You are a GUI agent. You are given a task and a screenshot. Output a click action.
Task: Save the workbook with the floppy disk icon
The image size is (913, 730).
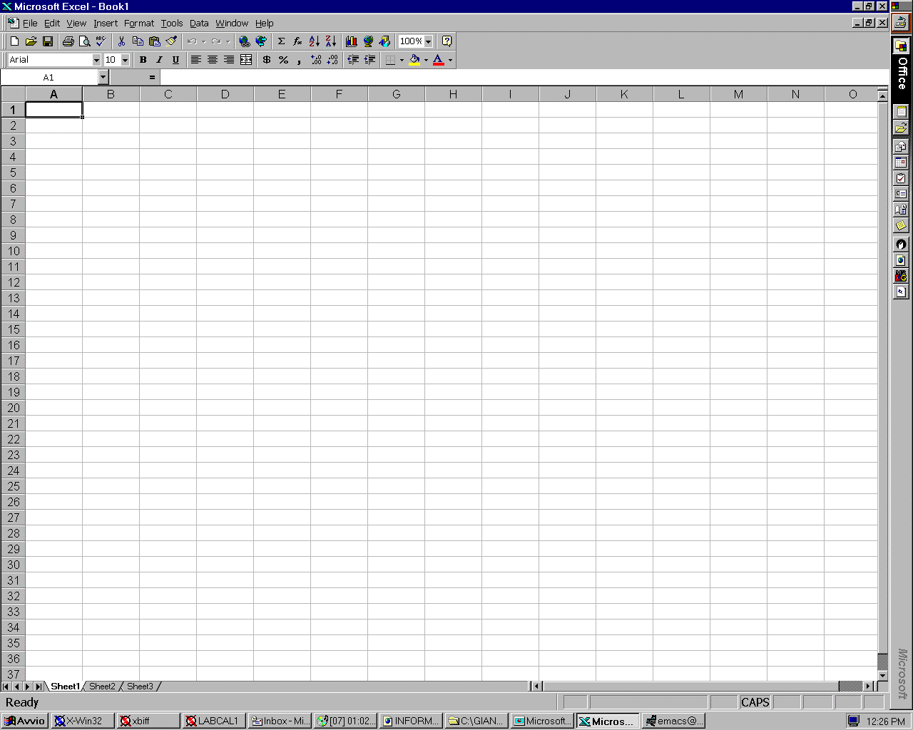(x=48, y=41)
